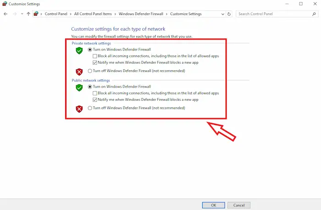The width and height of the screenshot is (321, 210).
Task: Click red shield icon in Private settings
Action: [x=79, y=72]
